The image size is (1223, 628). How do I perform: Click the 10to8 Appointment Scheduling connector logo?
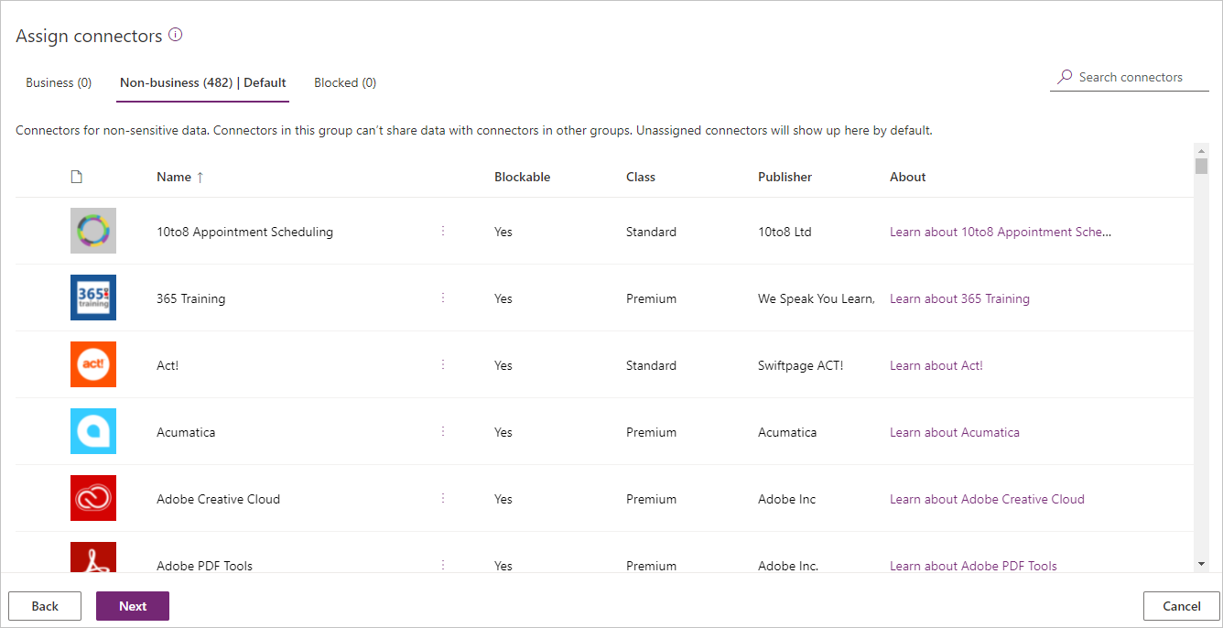[x=93, y=231]
